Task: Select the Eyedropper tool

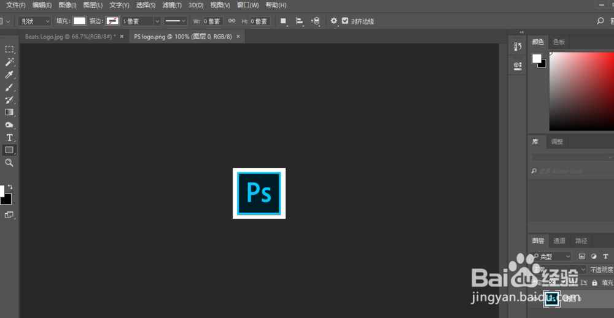Action: point(9,75)
